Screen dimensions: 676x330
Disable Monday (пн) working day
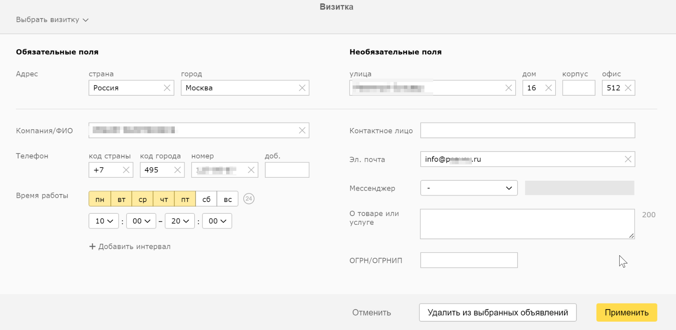pyautogui.click(x=100, y=199)
